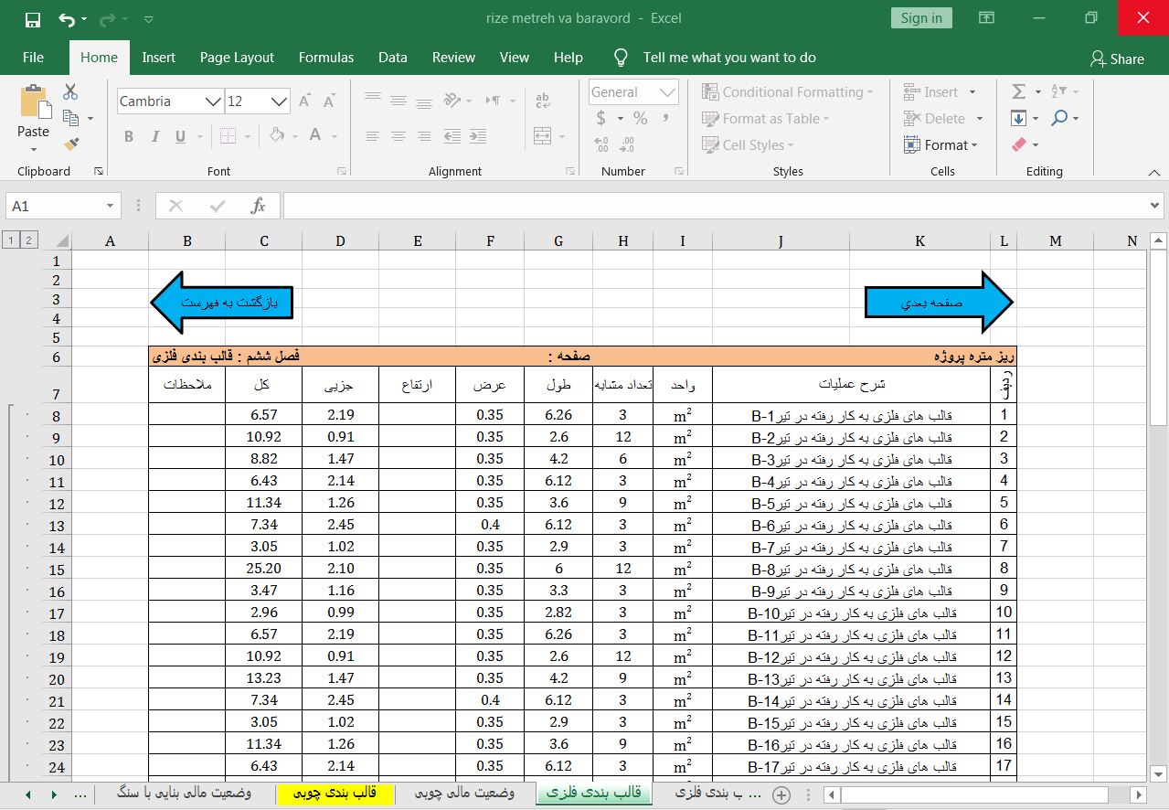1169x810 pixels.
Task: Click the Cut scissors icon
Action: (x=70, y=92)
